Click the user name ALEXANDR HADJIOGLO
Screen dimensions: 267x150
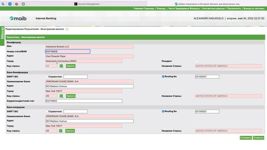pos(209,18)
